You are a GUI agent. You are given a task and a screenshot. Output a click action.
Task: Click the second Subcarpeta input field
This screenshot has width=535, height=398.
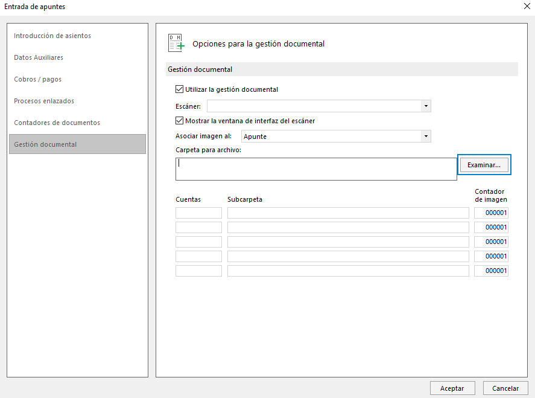(348, 227)
